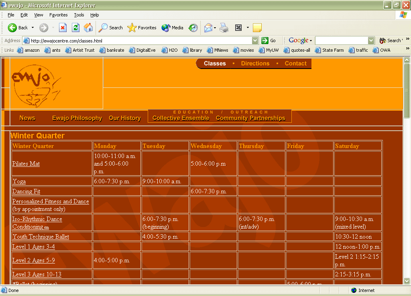Open the ants link bookmark
The height and width of the screenshot is (296, 411).
[53, 50]
